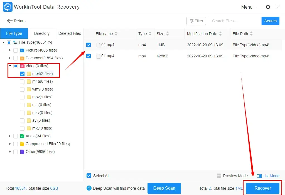Click the funnel icon in Filter button
The width and height of the screenshot is (285, 195).
coord(191,21)
